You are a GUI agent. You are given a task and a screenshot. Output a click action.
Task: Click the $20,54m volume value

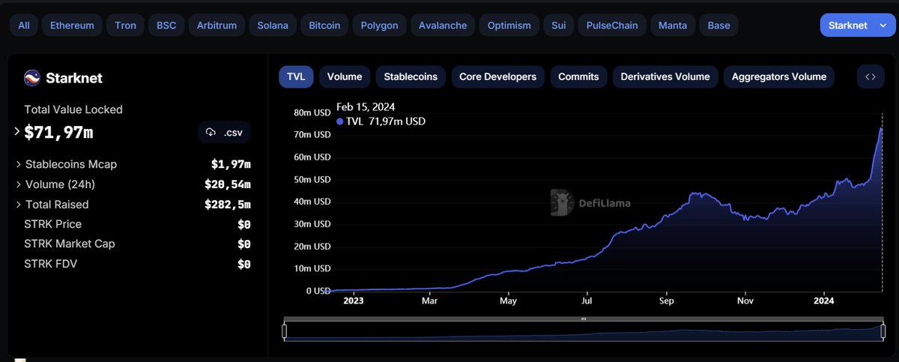click(x=228, y=184)
